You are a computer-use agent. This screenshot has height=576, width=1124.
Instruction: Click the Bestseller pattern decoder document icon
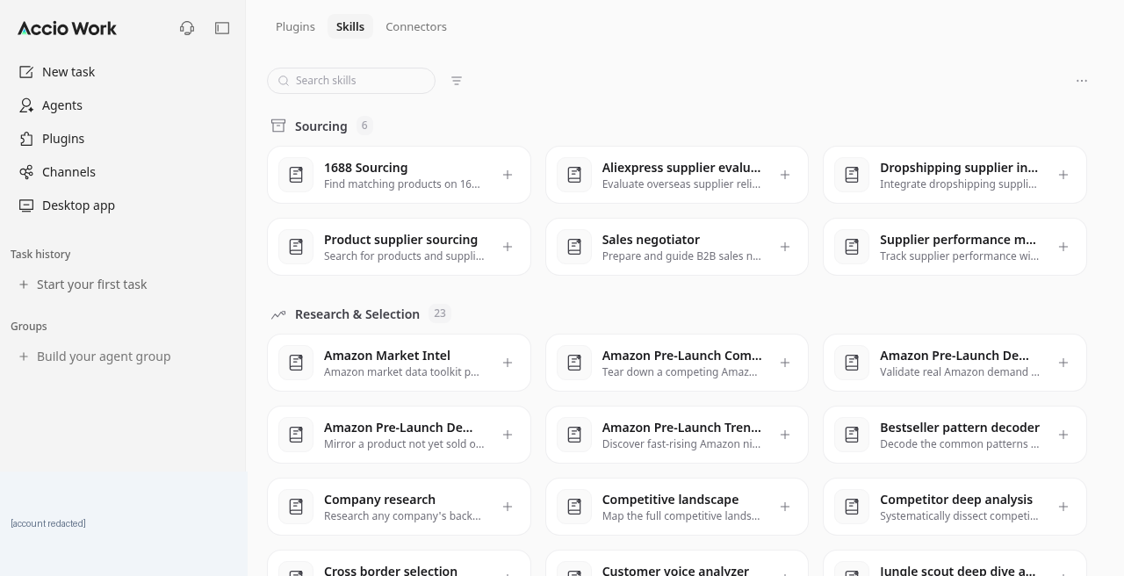pyautogui.click(x=852, y=435)
